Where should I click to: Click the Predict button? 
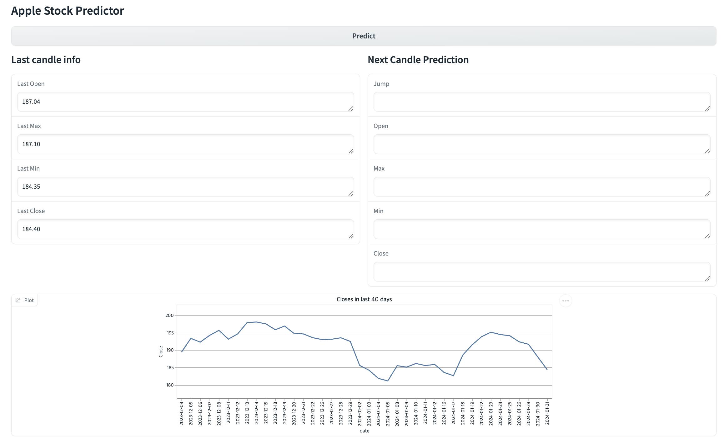tap(364, 36)
